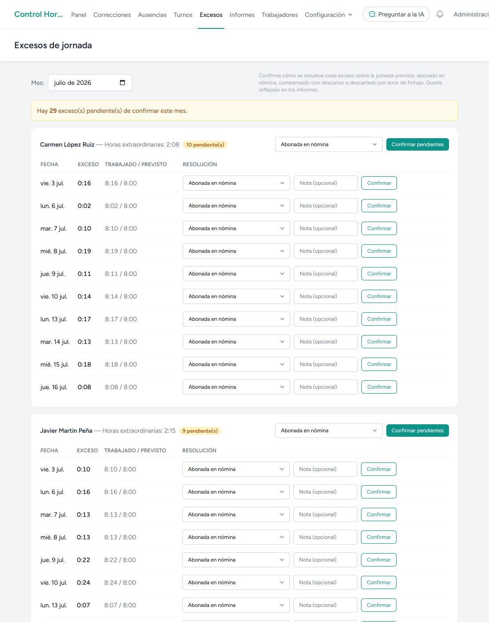The width and height of the screenshot is (489, 622).
Task: Open resolution dropdown for jue. 16 jul. row
Action: point(236,387)
